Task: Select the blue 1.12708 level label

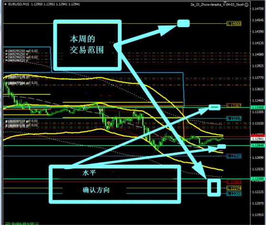Action: coord(234,156)
